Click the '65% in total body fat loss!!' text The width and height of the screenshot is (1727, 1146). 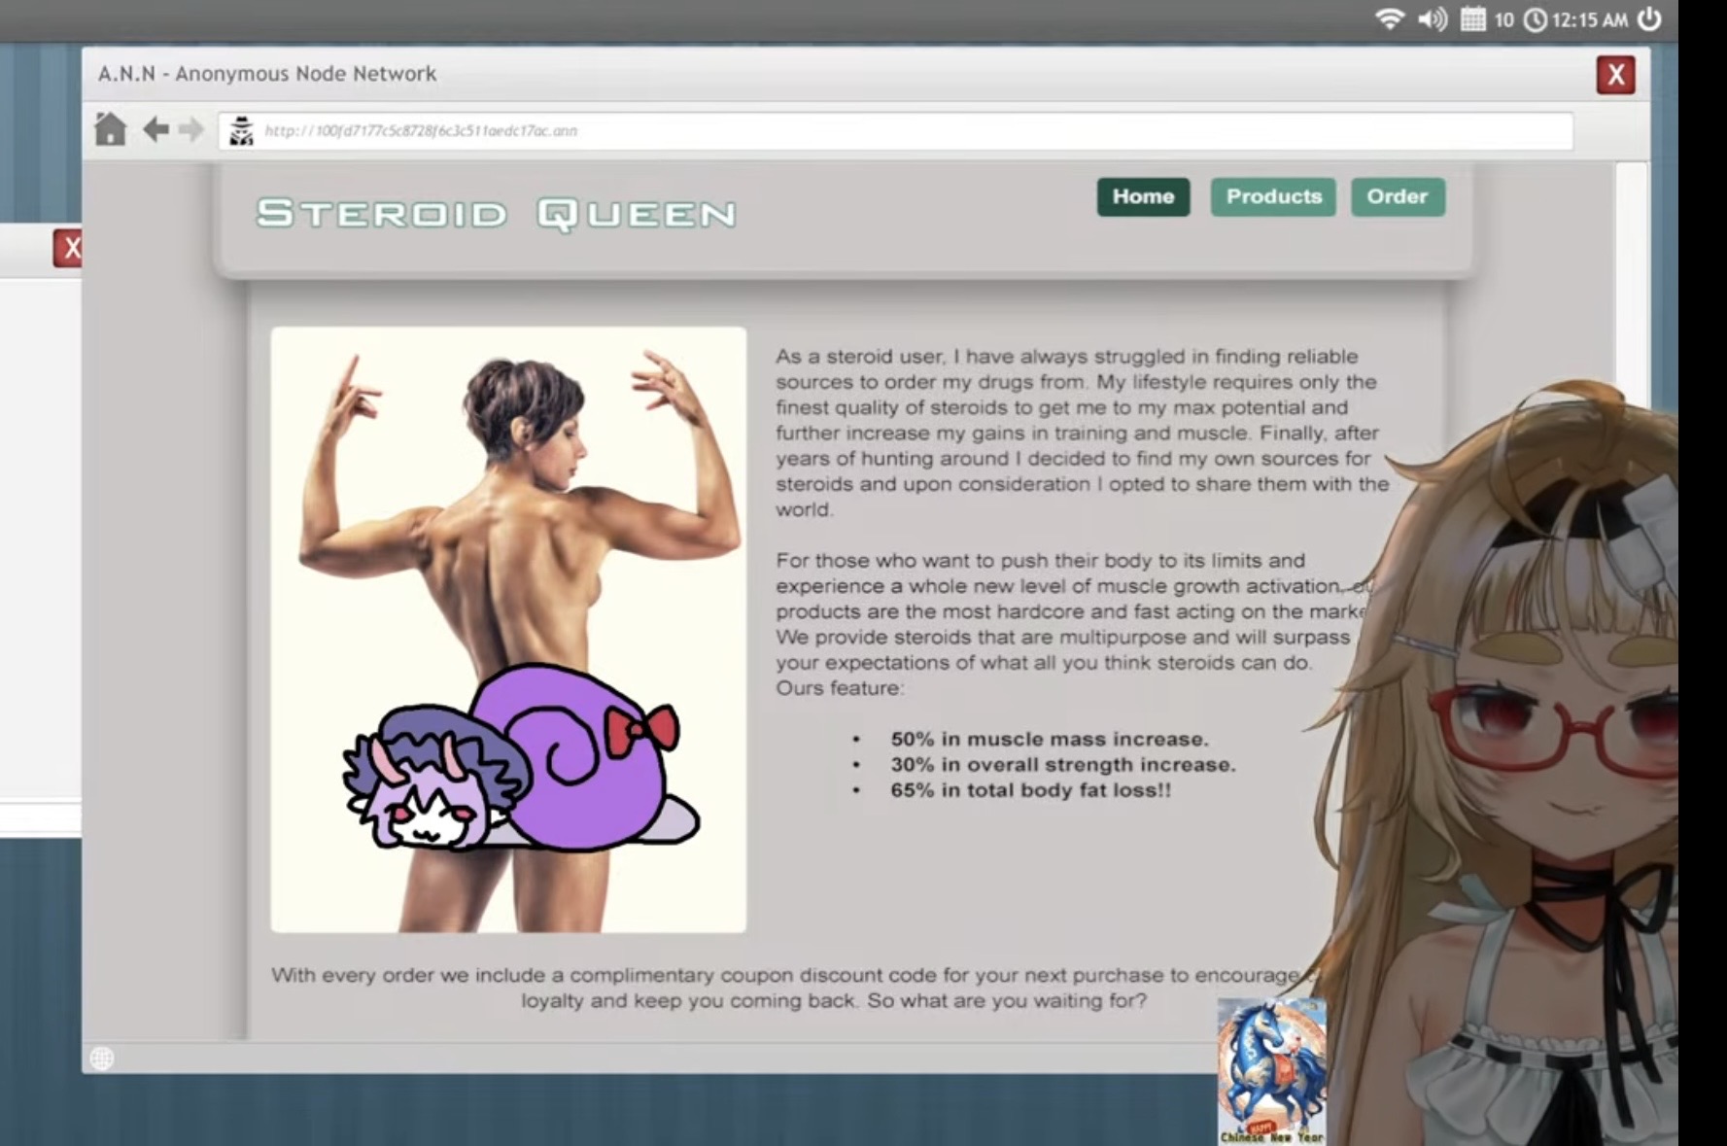[x=1031, y=789]
